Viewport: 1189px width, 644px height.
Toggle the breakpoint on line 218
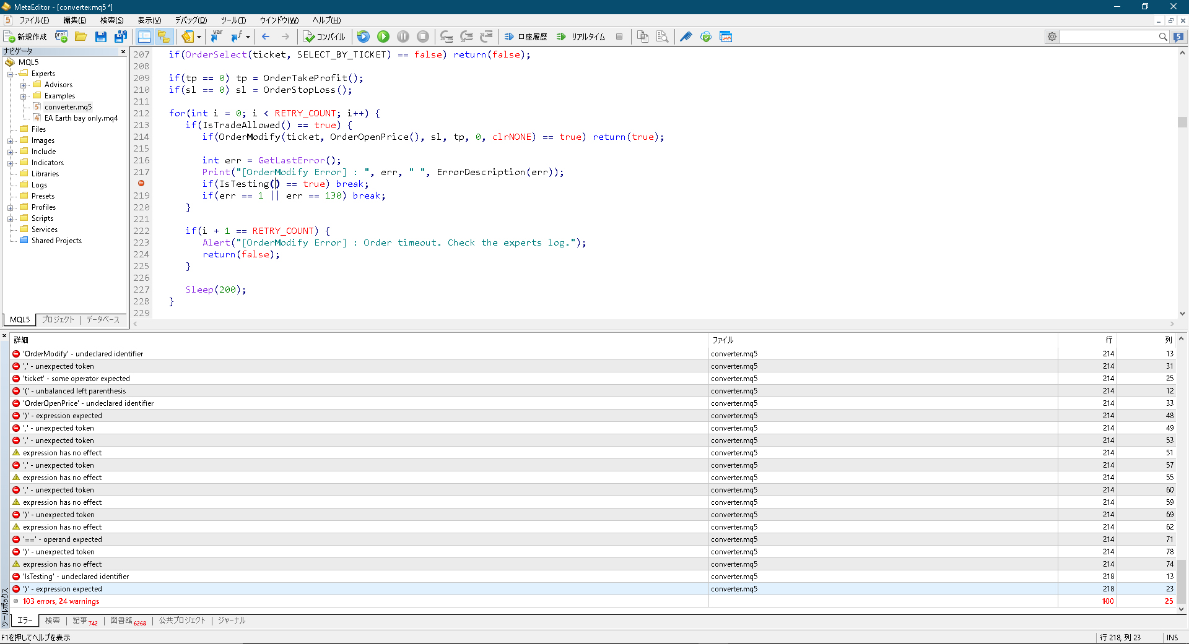click(x=141, y=184)
